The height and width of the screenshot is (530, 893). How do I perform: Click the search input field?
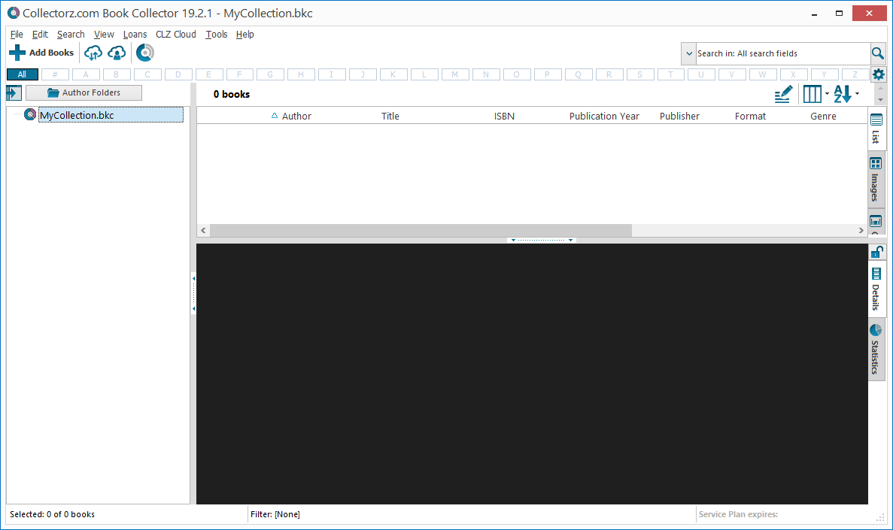click(781, 53)
